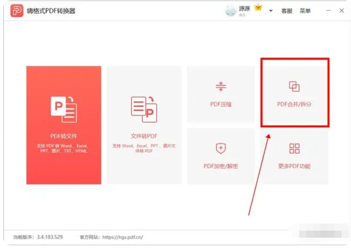Click the red app logo in title bar
The image size is (351, 249).
(x=17, y=11)
